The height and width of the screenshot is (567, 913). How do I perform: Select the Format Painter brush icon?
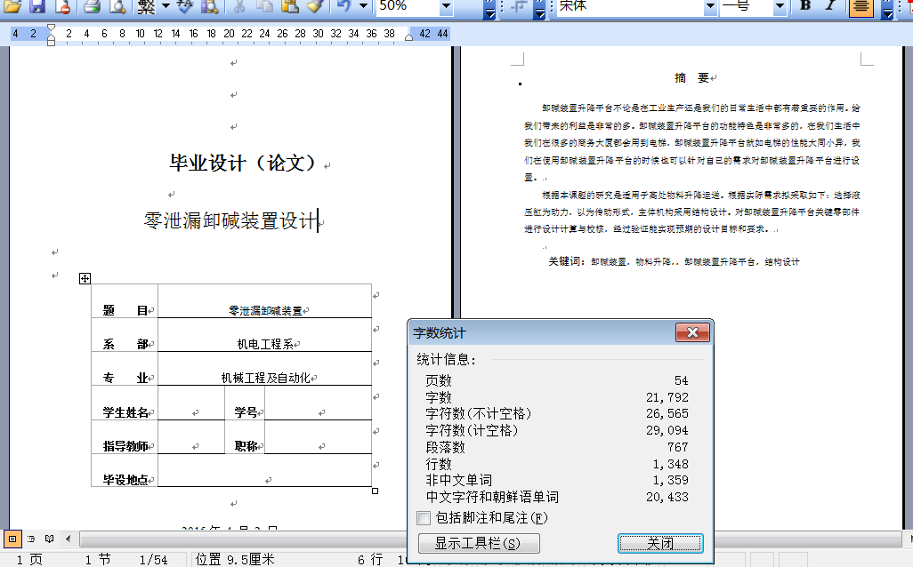click(x=315, y=6)
